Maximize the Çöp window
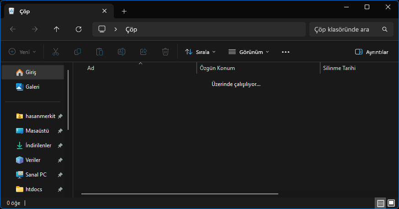Screen dimensions: 399x209 tap(367, 7)
